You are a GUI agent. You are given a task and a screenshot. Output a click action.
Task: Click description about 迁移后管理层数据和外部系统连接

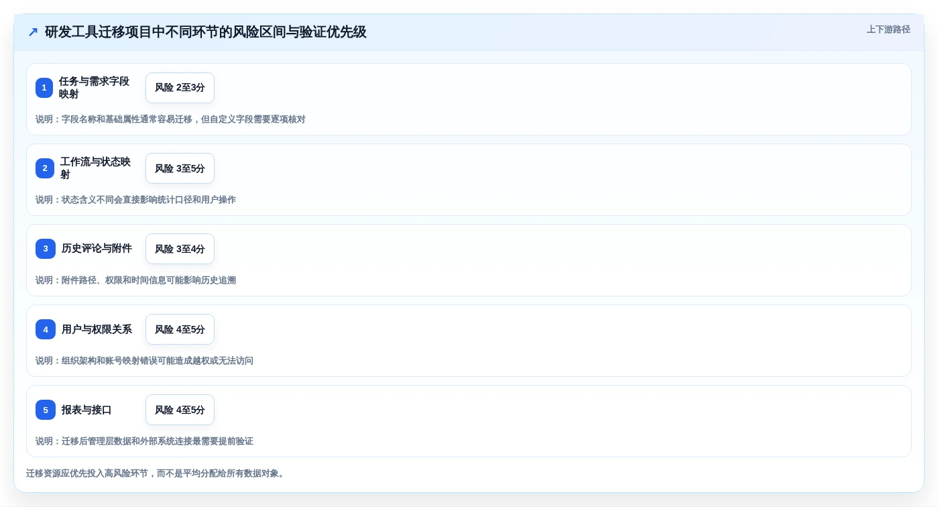click(x=144, y=441)
